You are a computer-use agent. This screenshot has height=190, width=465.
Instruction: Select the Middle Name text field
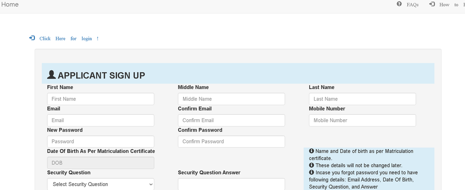[231, 99]
